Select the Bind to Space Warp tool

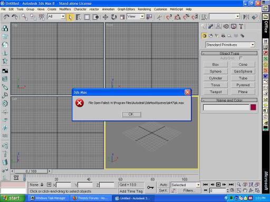coord(42,17)
